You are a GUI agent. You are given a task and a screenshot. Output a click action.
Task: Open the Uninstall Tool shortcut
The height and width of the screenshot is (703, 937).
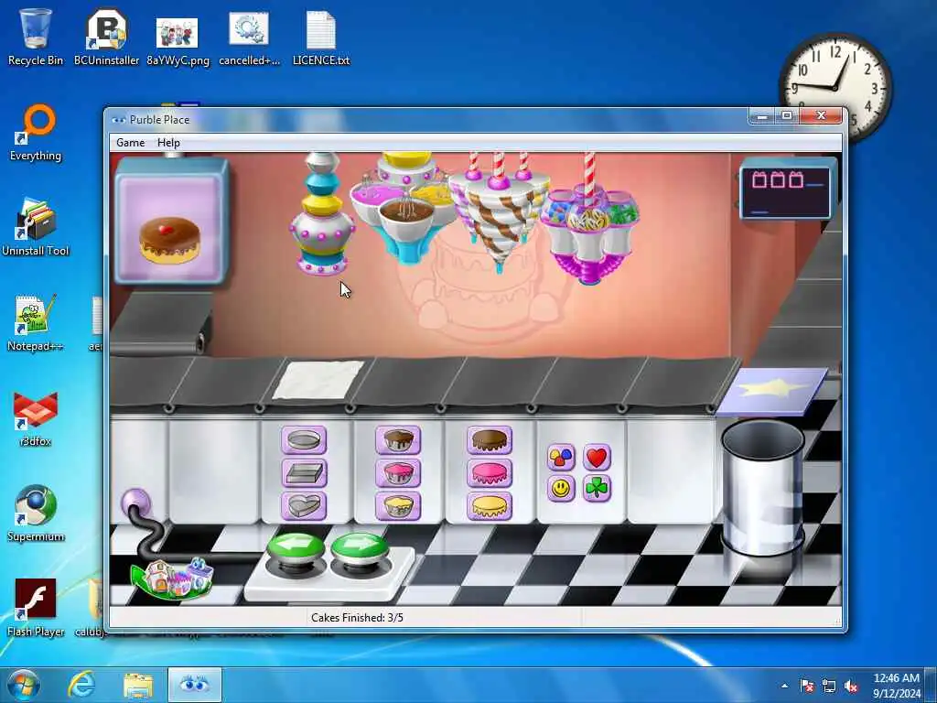36,228
